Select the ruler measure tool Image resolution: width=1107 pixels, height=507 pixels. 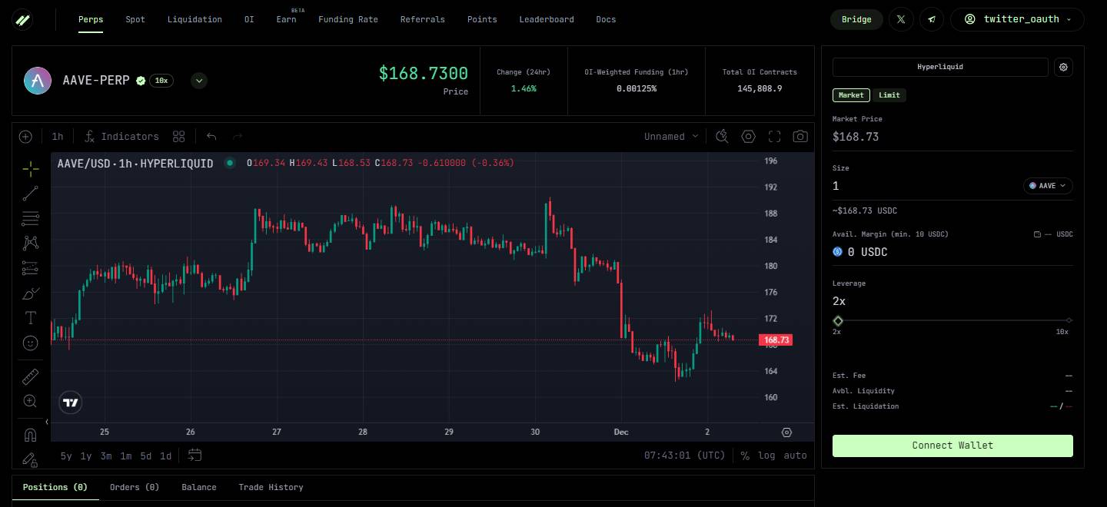coord(30,376)
